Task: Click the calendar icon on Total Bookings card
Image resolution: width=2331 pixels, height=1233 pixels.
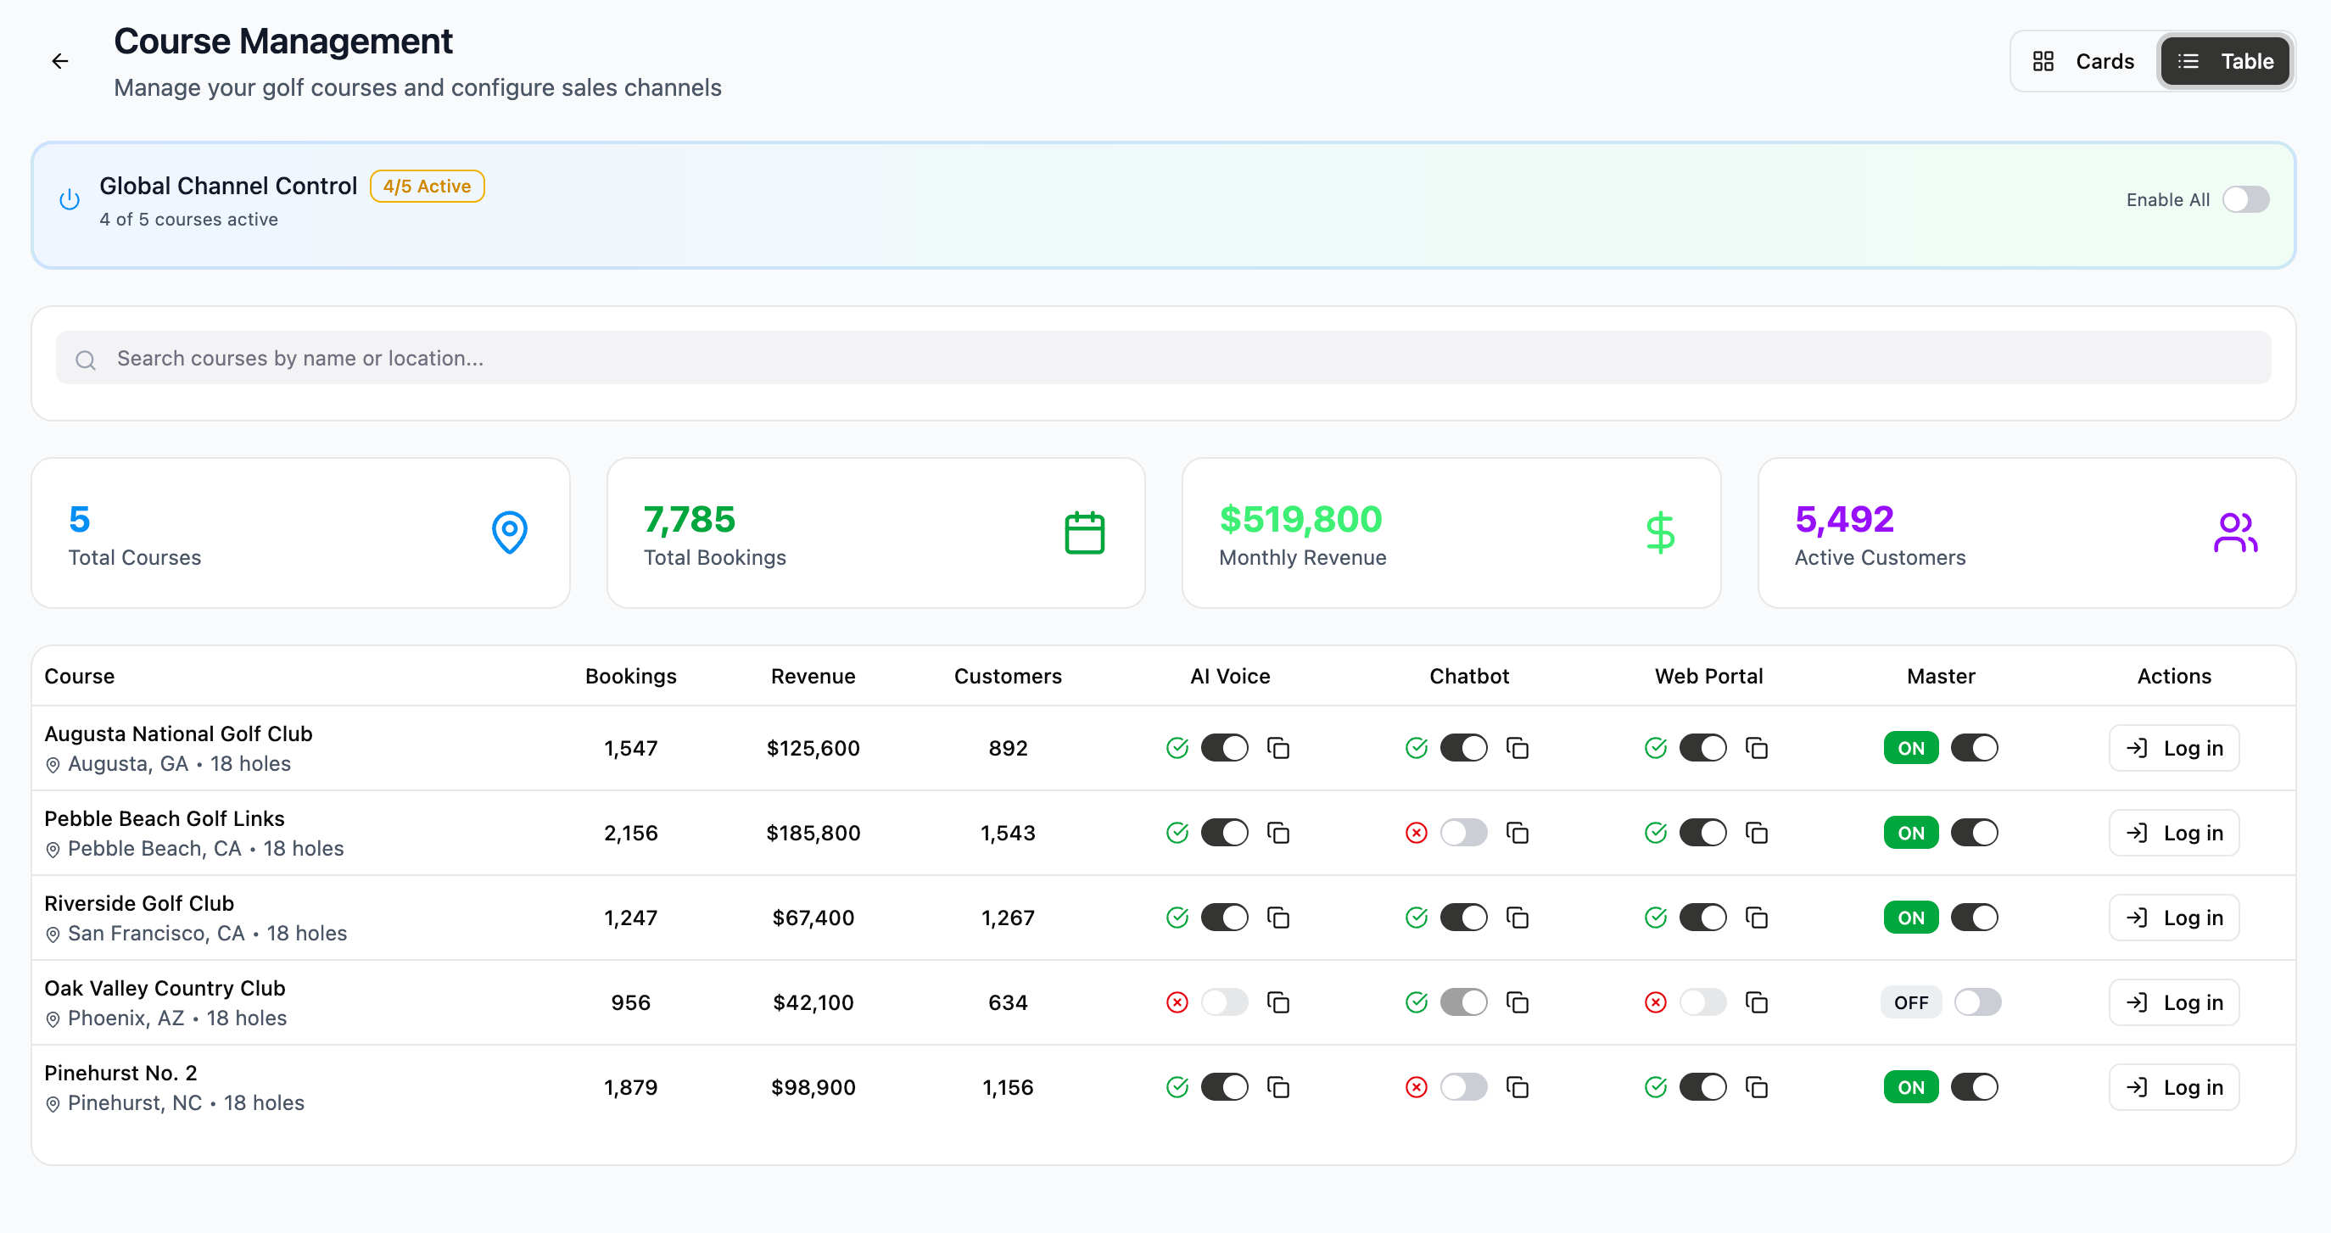Action: point(1084,533)
